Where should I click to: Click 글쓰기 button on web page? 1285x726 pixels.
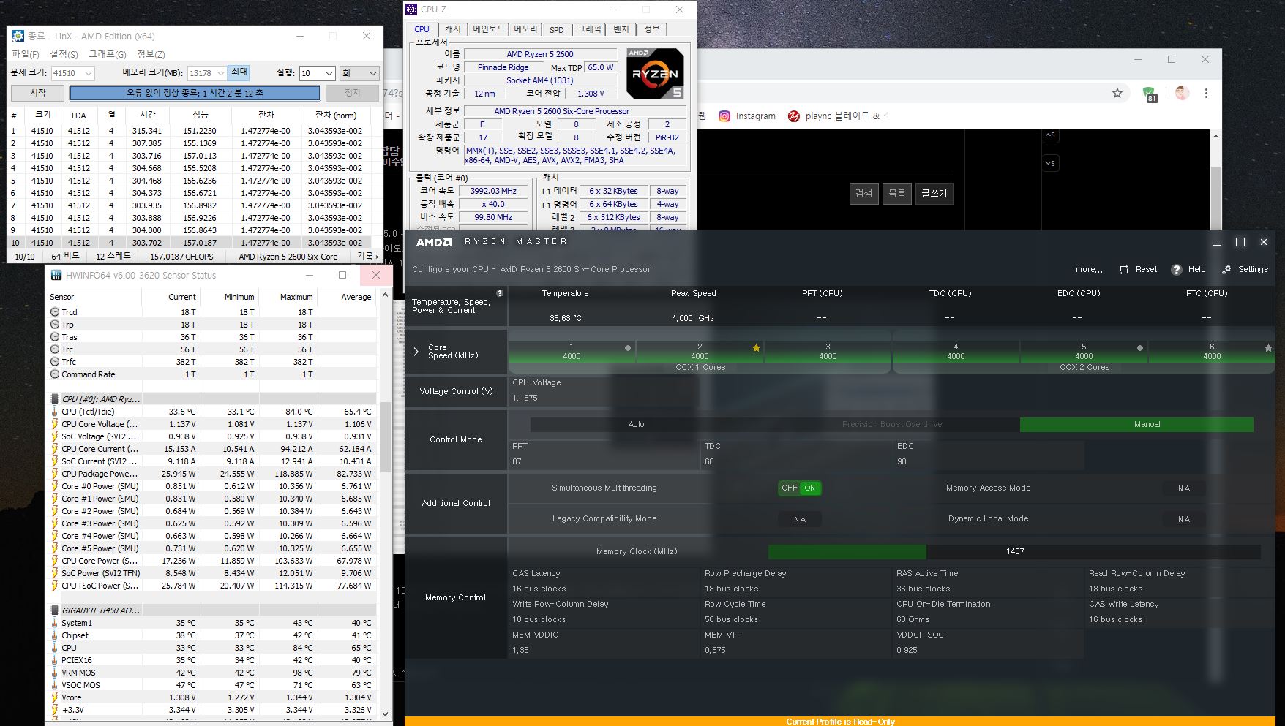(934, 193)
